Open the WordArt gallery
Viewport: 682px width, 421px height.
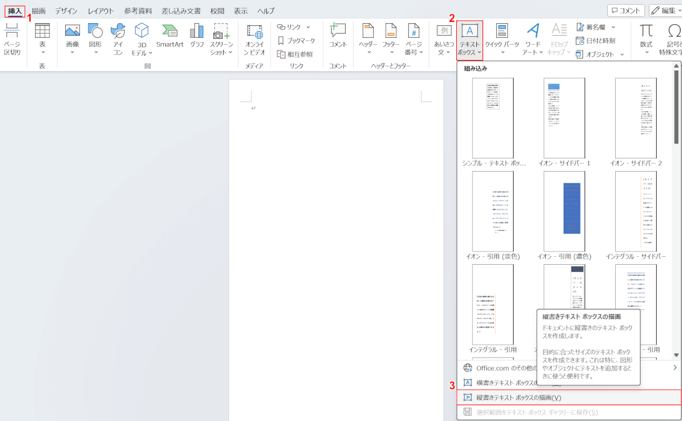(x=533, y=39)
